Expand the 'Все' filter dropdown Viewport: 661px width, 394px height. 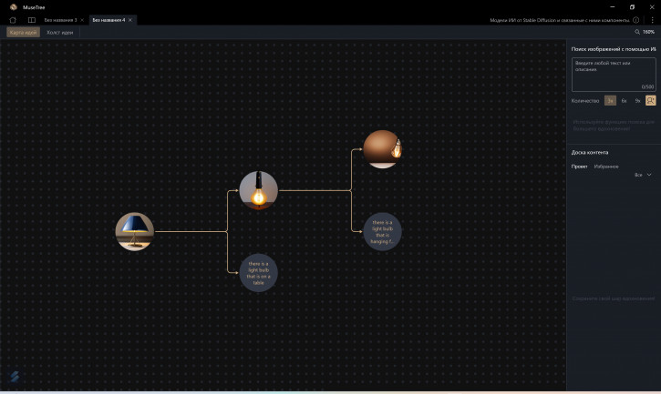pyautogui.click(x=643, y=175)
